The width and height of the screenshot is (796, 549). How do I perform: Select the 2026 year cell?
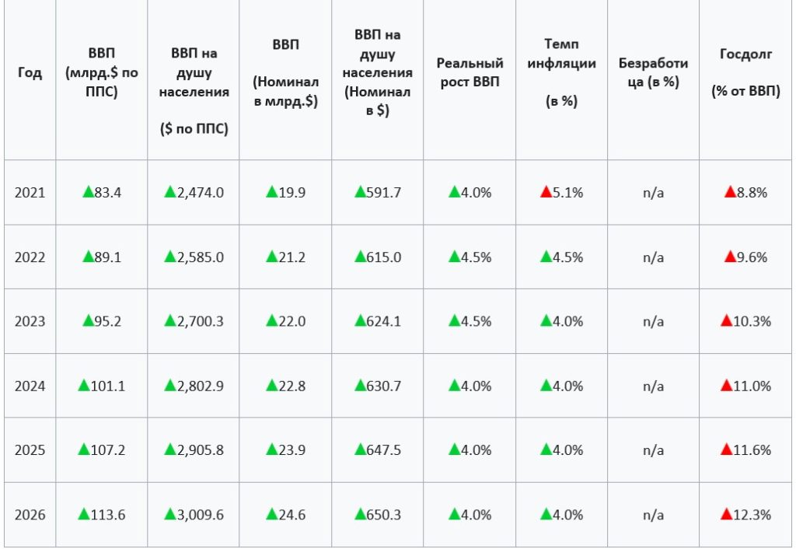30,515
